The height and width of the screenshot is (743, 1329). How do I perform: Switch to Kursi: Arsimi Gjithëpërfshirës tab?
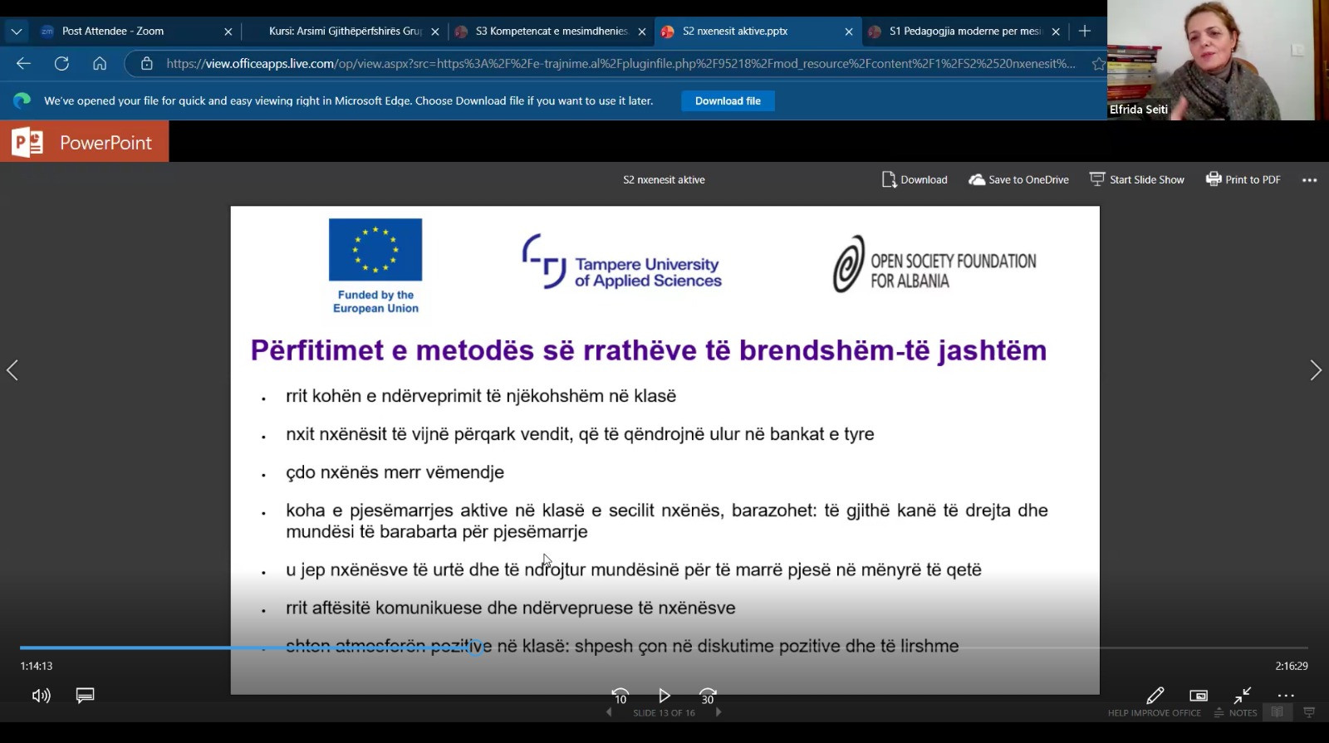coord(345,32)
